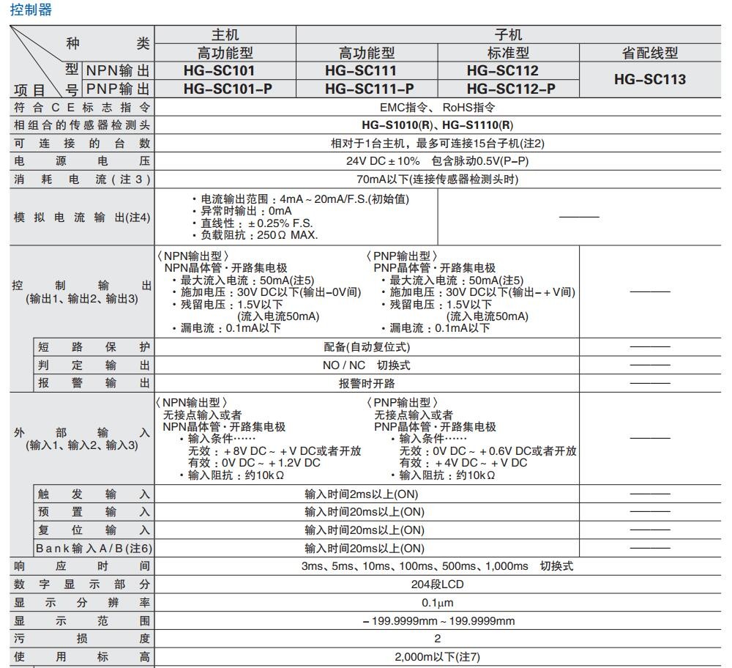
Task: Select the 2,000m以下(注7) altitude value
Action: (437, 657)
